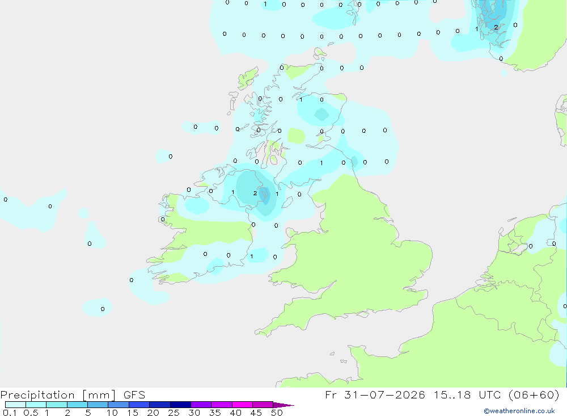Select the 30–35 mm purple legend swatch
Image resolution: width=567 pixels, height=416 pixels.
[x=201, y=405]
